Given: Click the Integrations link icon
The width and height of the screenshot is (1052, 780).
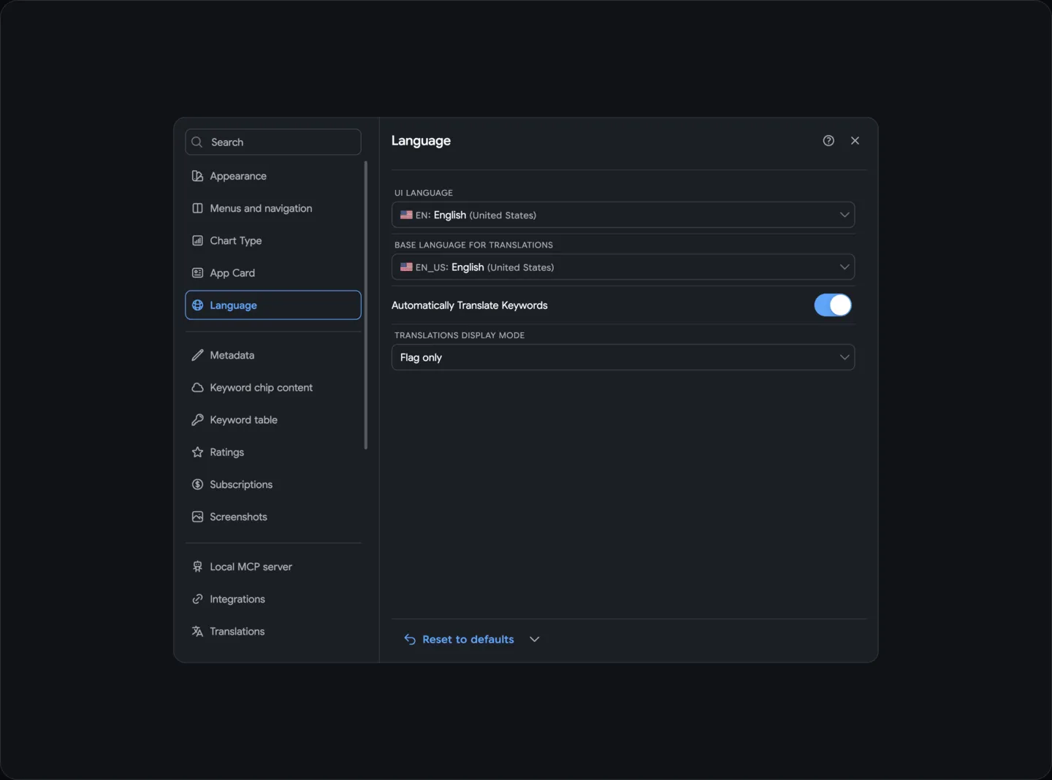Looking at the screenshot, I should pyautogui.click(x=197, y=599).
